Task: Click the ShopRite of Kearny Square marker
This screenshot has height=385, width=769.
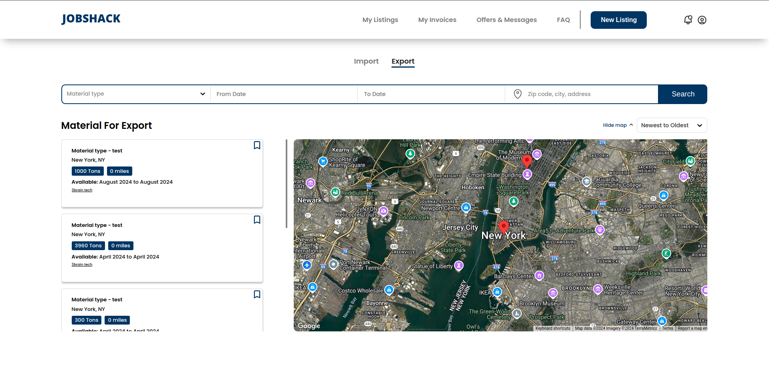Action: (x=323, y=161)
